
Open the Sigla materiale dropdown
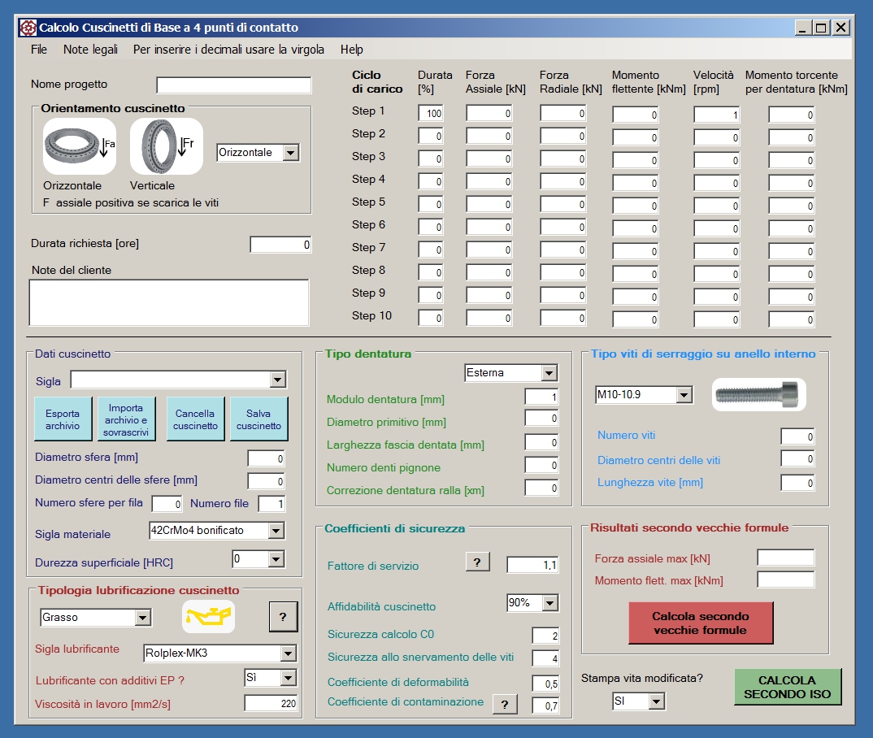pos(276,531)
